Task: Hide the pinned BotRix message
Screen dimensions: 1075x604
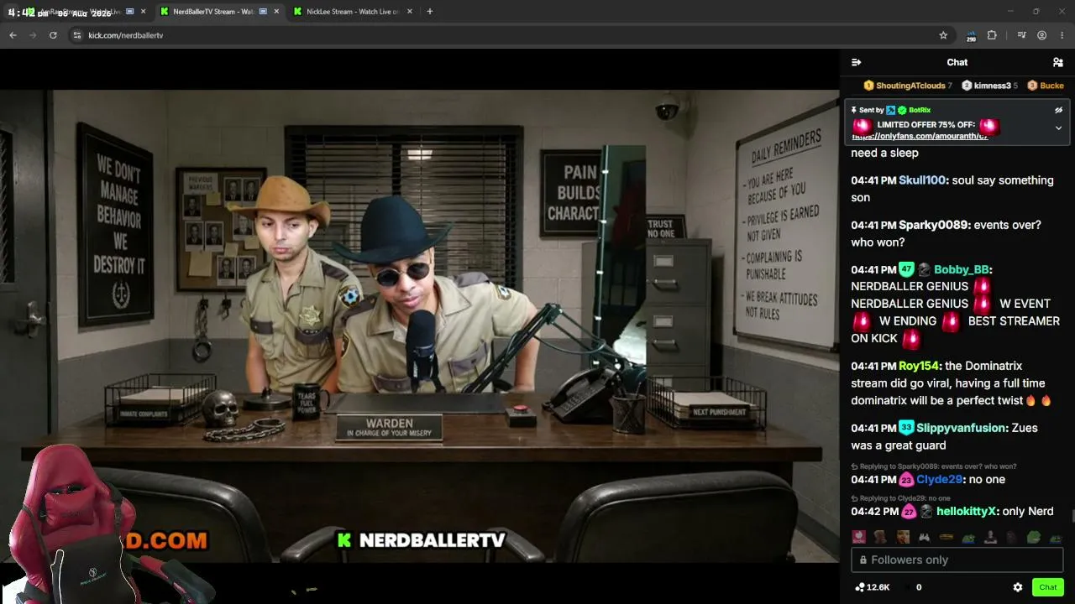Action: pyautogui.click(x=1058, y=110)
